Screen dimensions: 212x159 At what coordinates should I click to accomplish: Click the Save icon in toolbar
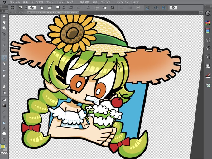pos(58,8)
